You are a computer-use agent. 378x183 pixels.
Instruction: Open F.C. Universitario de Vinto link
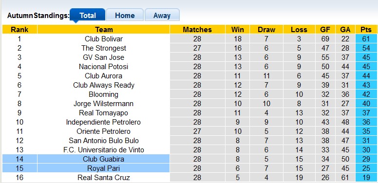point(104,150)
